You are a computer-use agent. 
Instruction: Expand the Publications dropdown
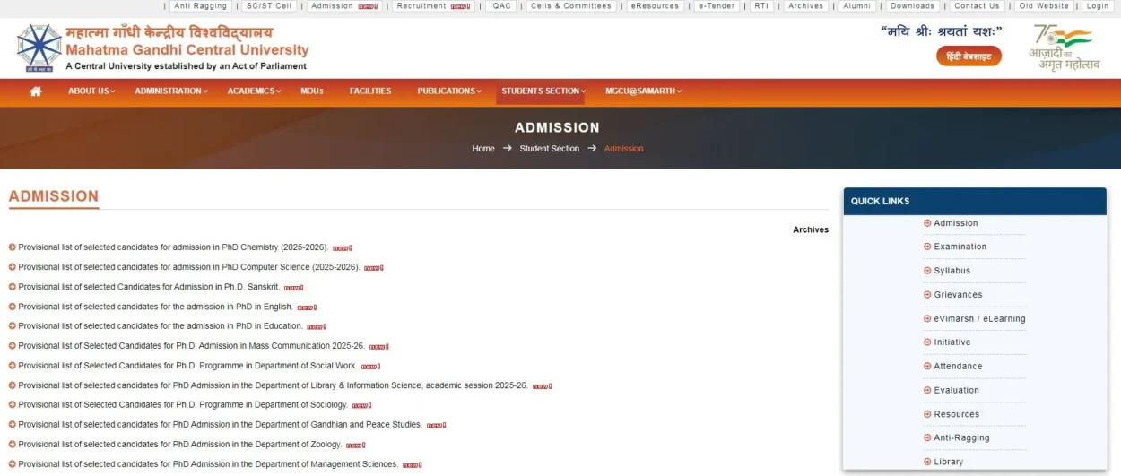(449, 91)
